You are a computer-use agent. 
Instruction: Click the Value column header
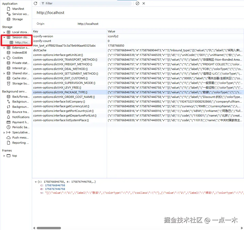[x=175, y=31]
